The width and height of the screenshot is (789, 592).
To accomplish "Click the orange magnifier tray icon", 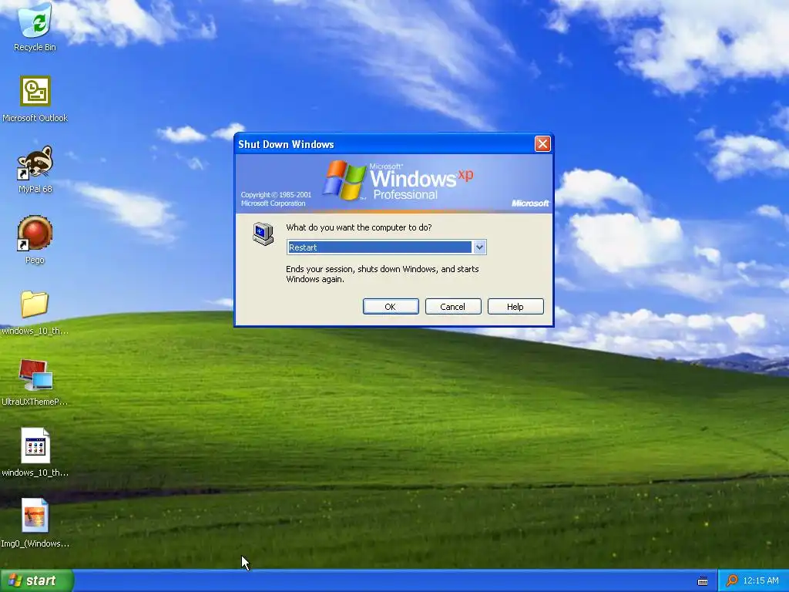I will click(732, 580).
